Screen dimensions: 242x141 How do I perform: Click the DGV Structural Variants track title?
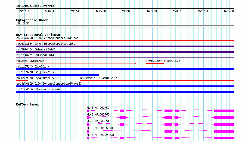(38, 35)
